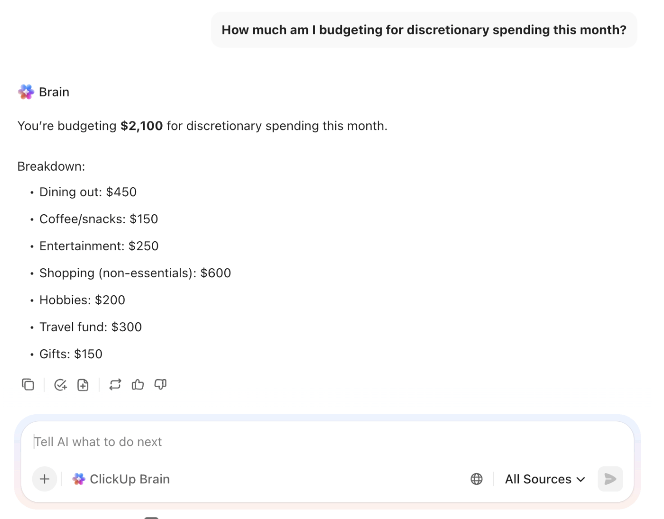
Task: Click the "Shopping (non-essentials): $600" line
Action: (135, 273)
